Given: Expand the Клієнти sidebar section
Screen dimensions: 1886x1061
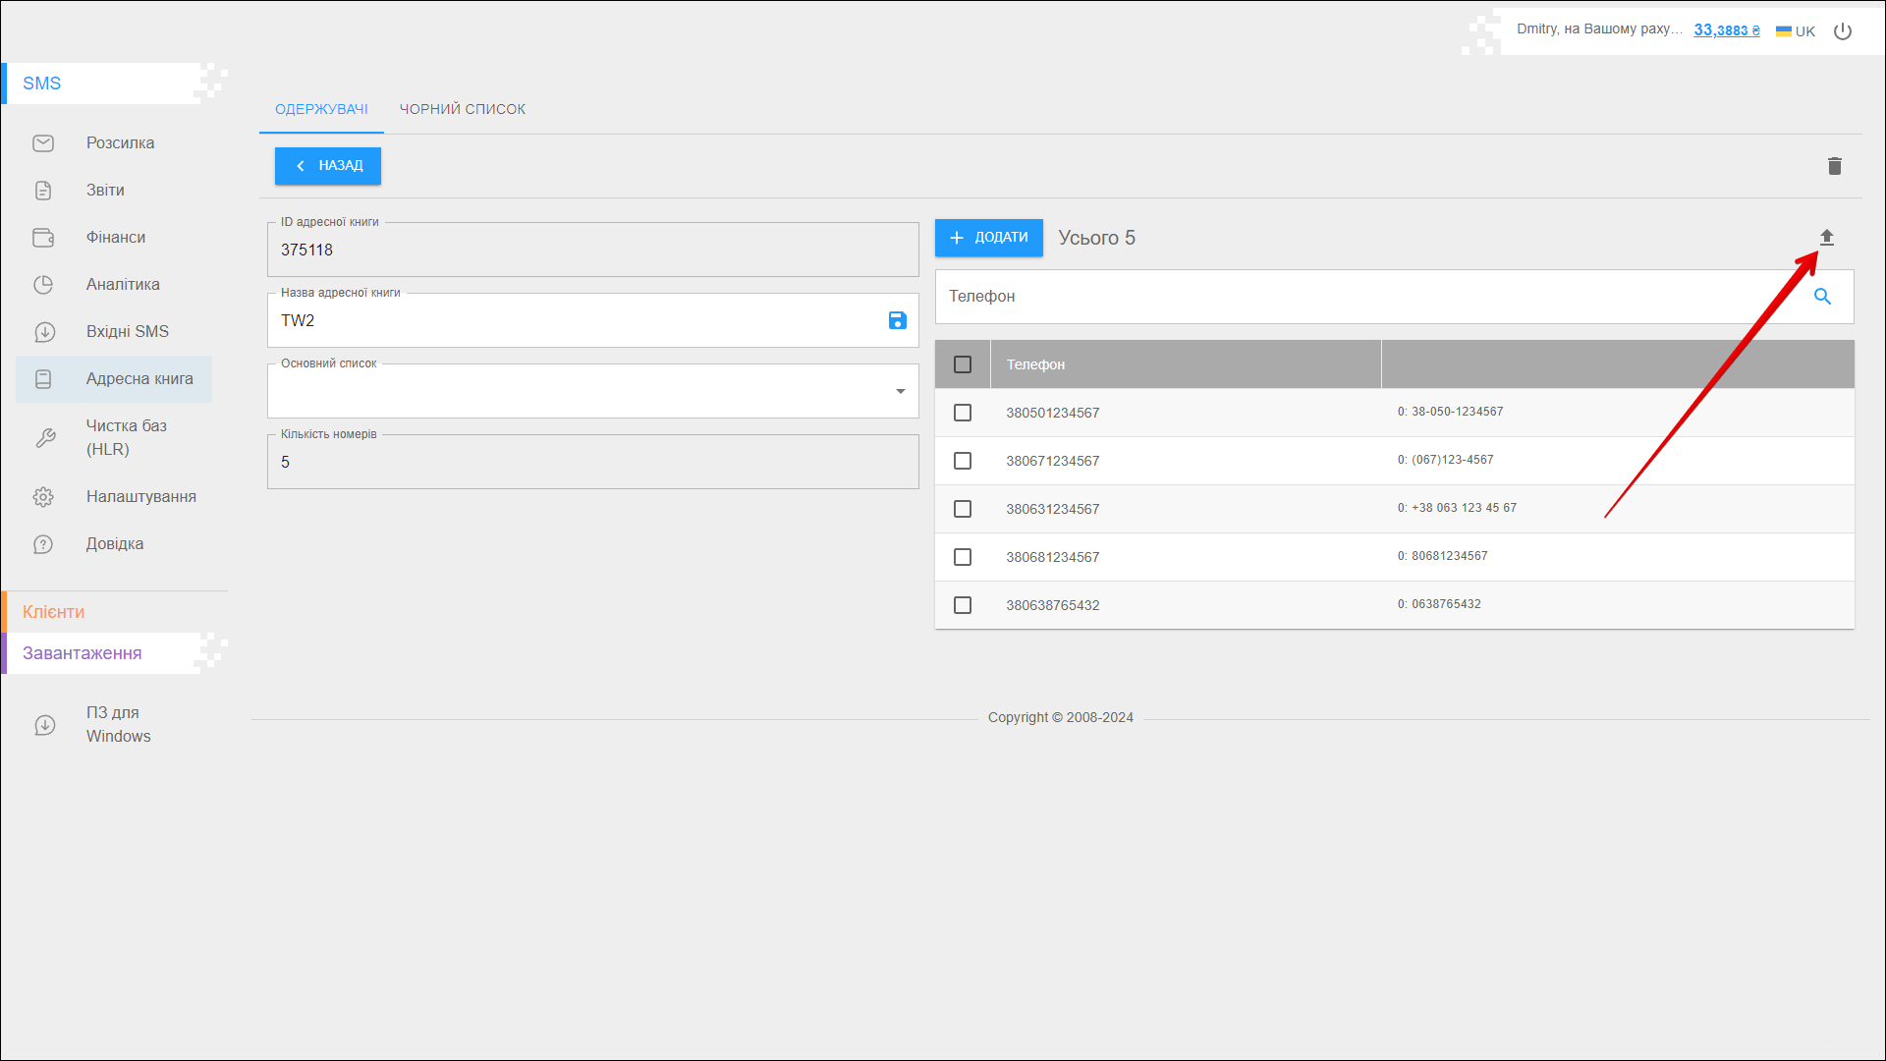Looking at the screenshot, I should (54, 612).
